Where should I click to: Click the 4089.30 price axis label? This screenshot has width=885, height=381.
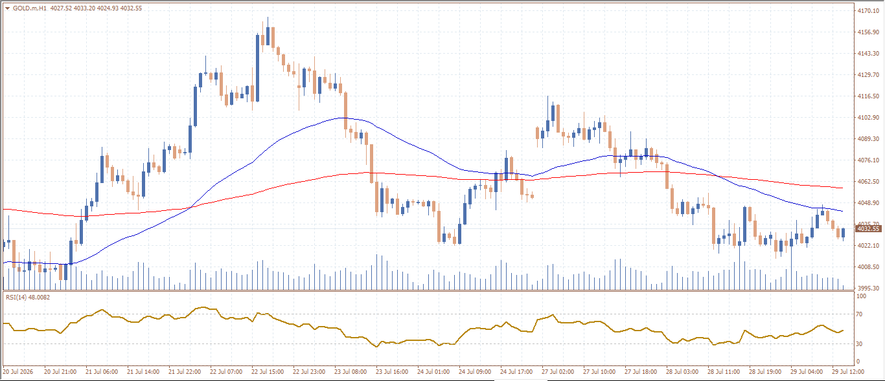tap(868, 138)
